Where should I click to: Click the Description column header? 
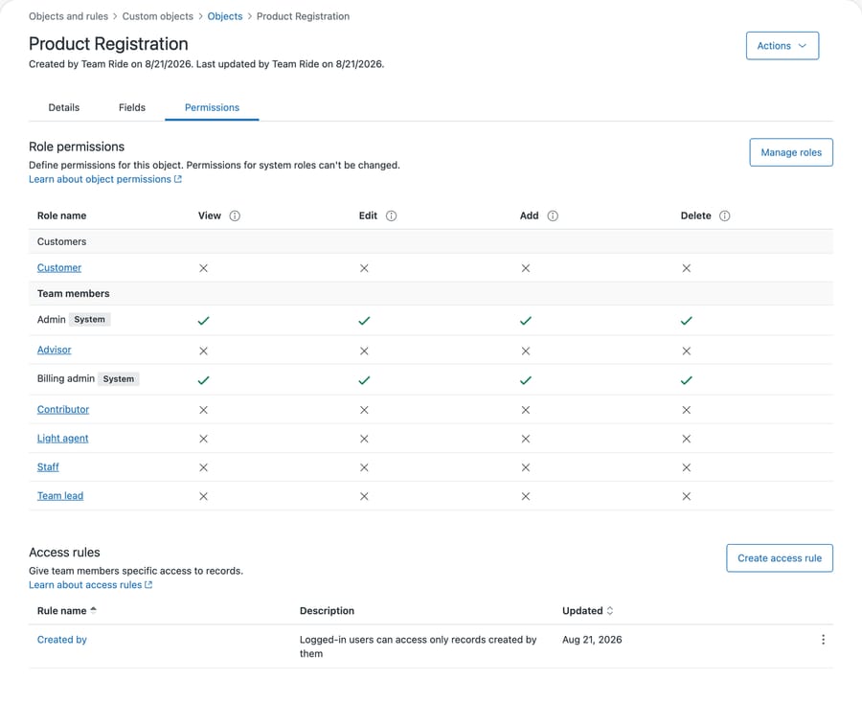327,611
